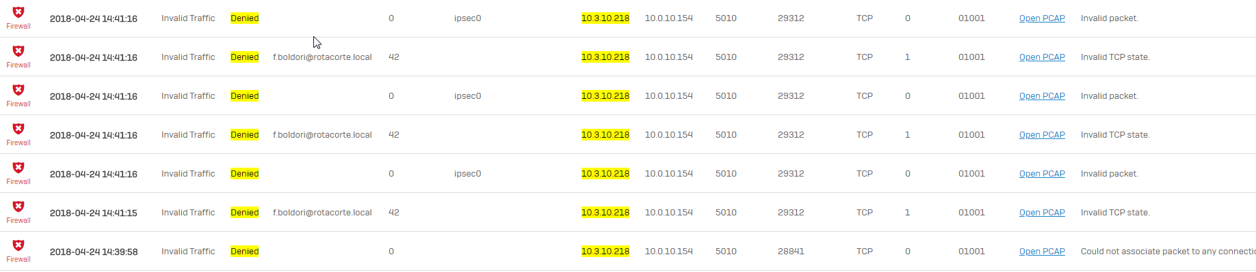Click the highlighted Denied status in the first row

click(244, 18)
